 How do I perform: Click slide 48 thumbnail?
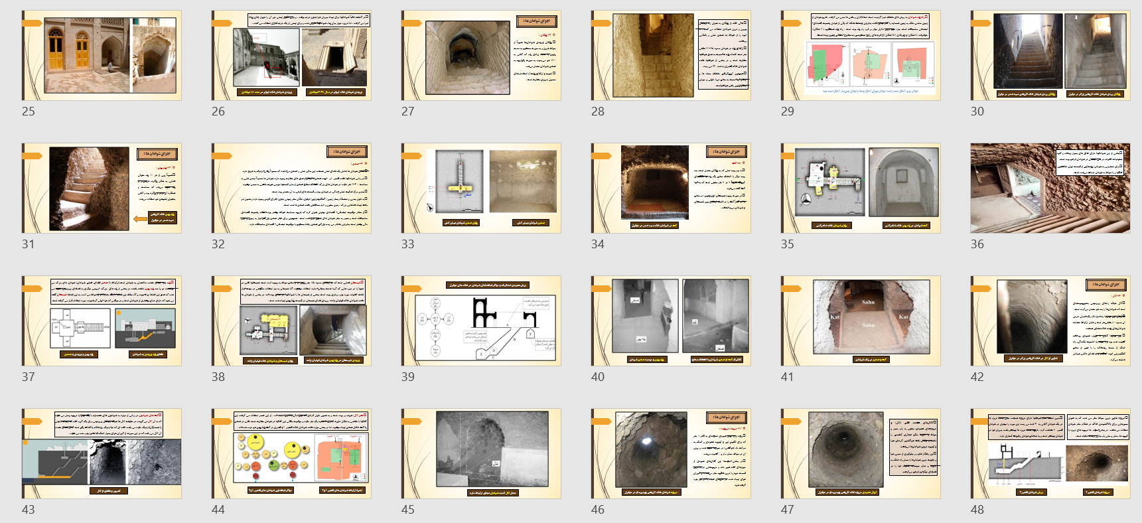(1050, 453)
